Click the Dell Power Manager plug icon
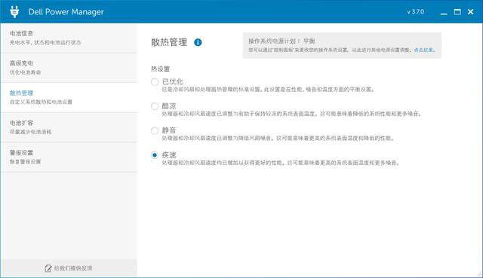 (14, 12)
